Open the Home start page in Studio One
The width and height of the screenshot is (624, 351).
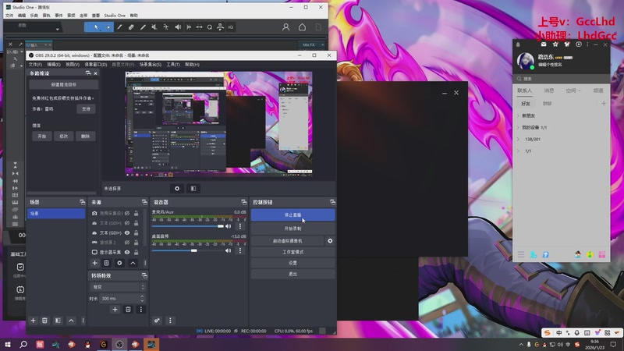point(302,27)
